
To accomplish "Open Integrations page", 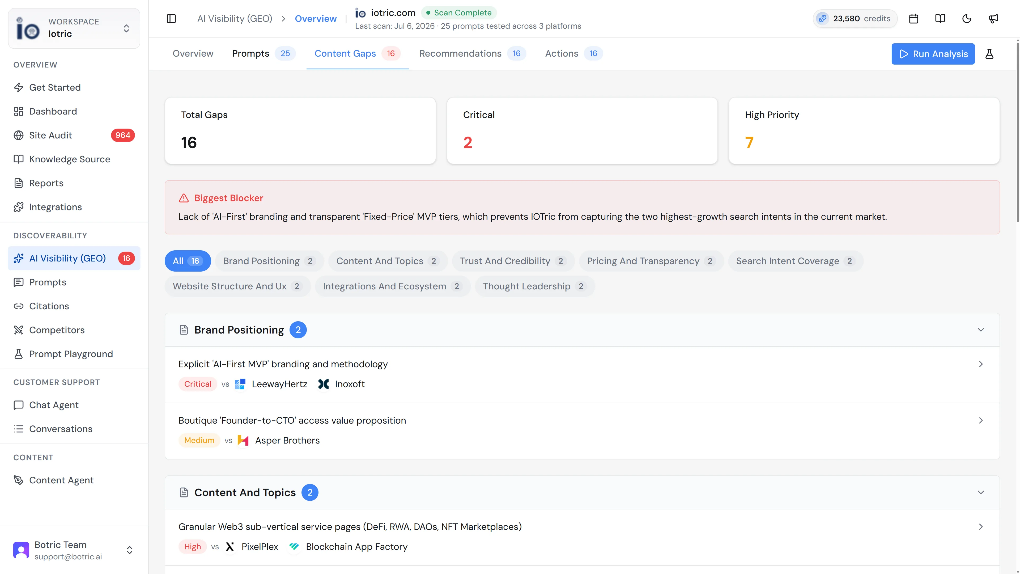I will 74,207.
